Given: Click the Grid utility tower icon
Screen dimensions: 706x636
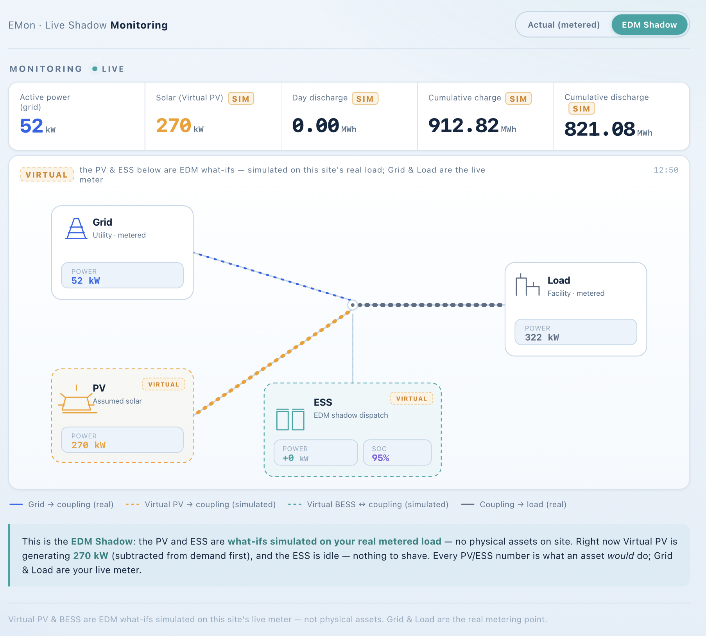Looking at the screenshot, I should (x=76, y=228).
